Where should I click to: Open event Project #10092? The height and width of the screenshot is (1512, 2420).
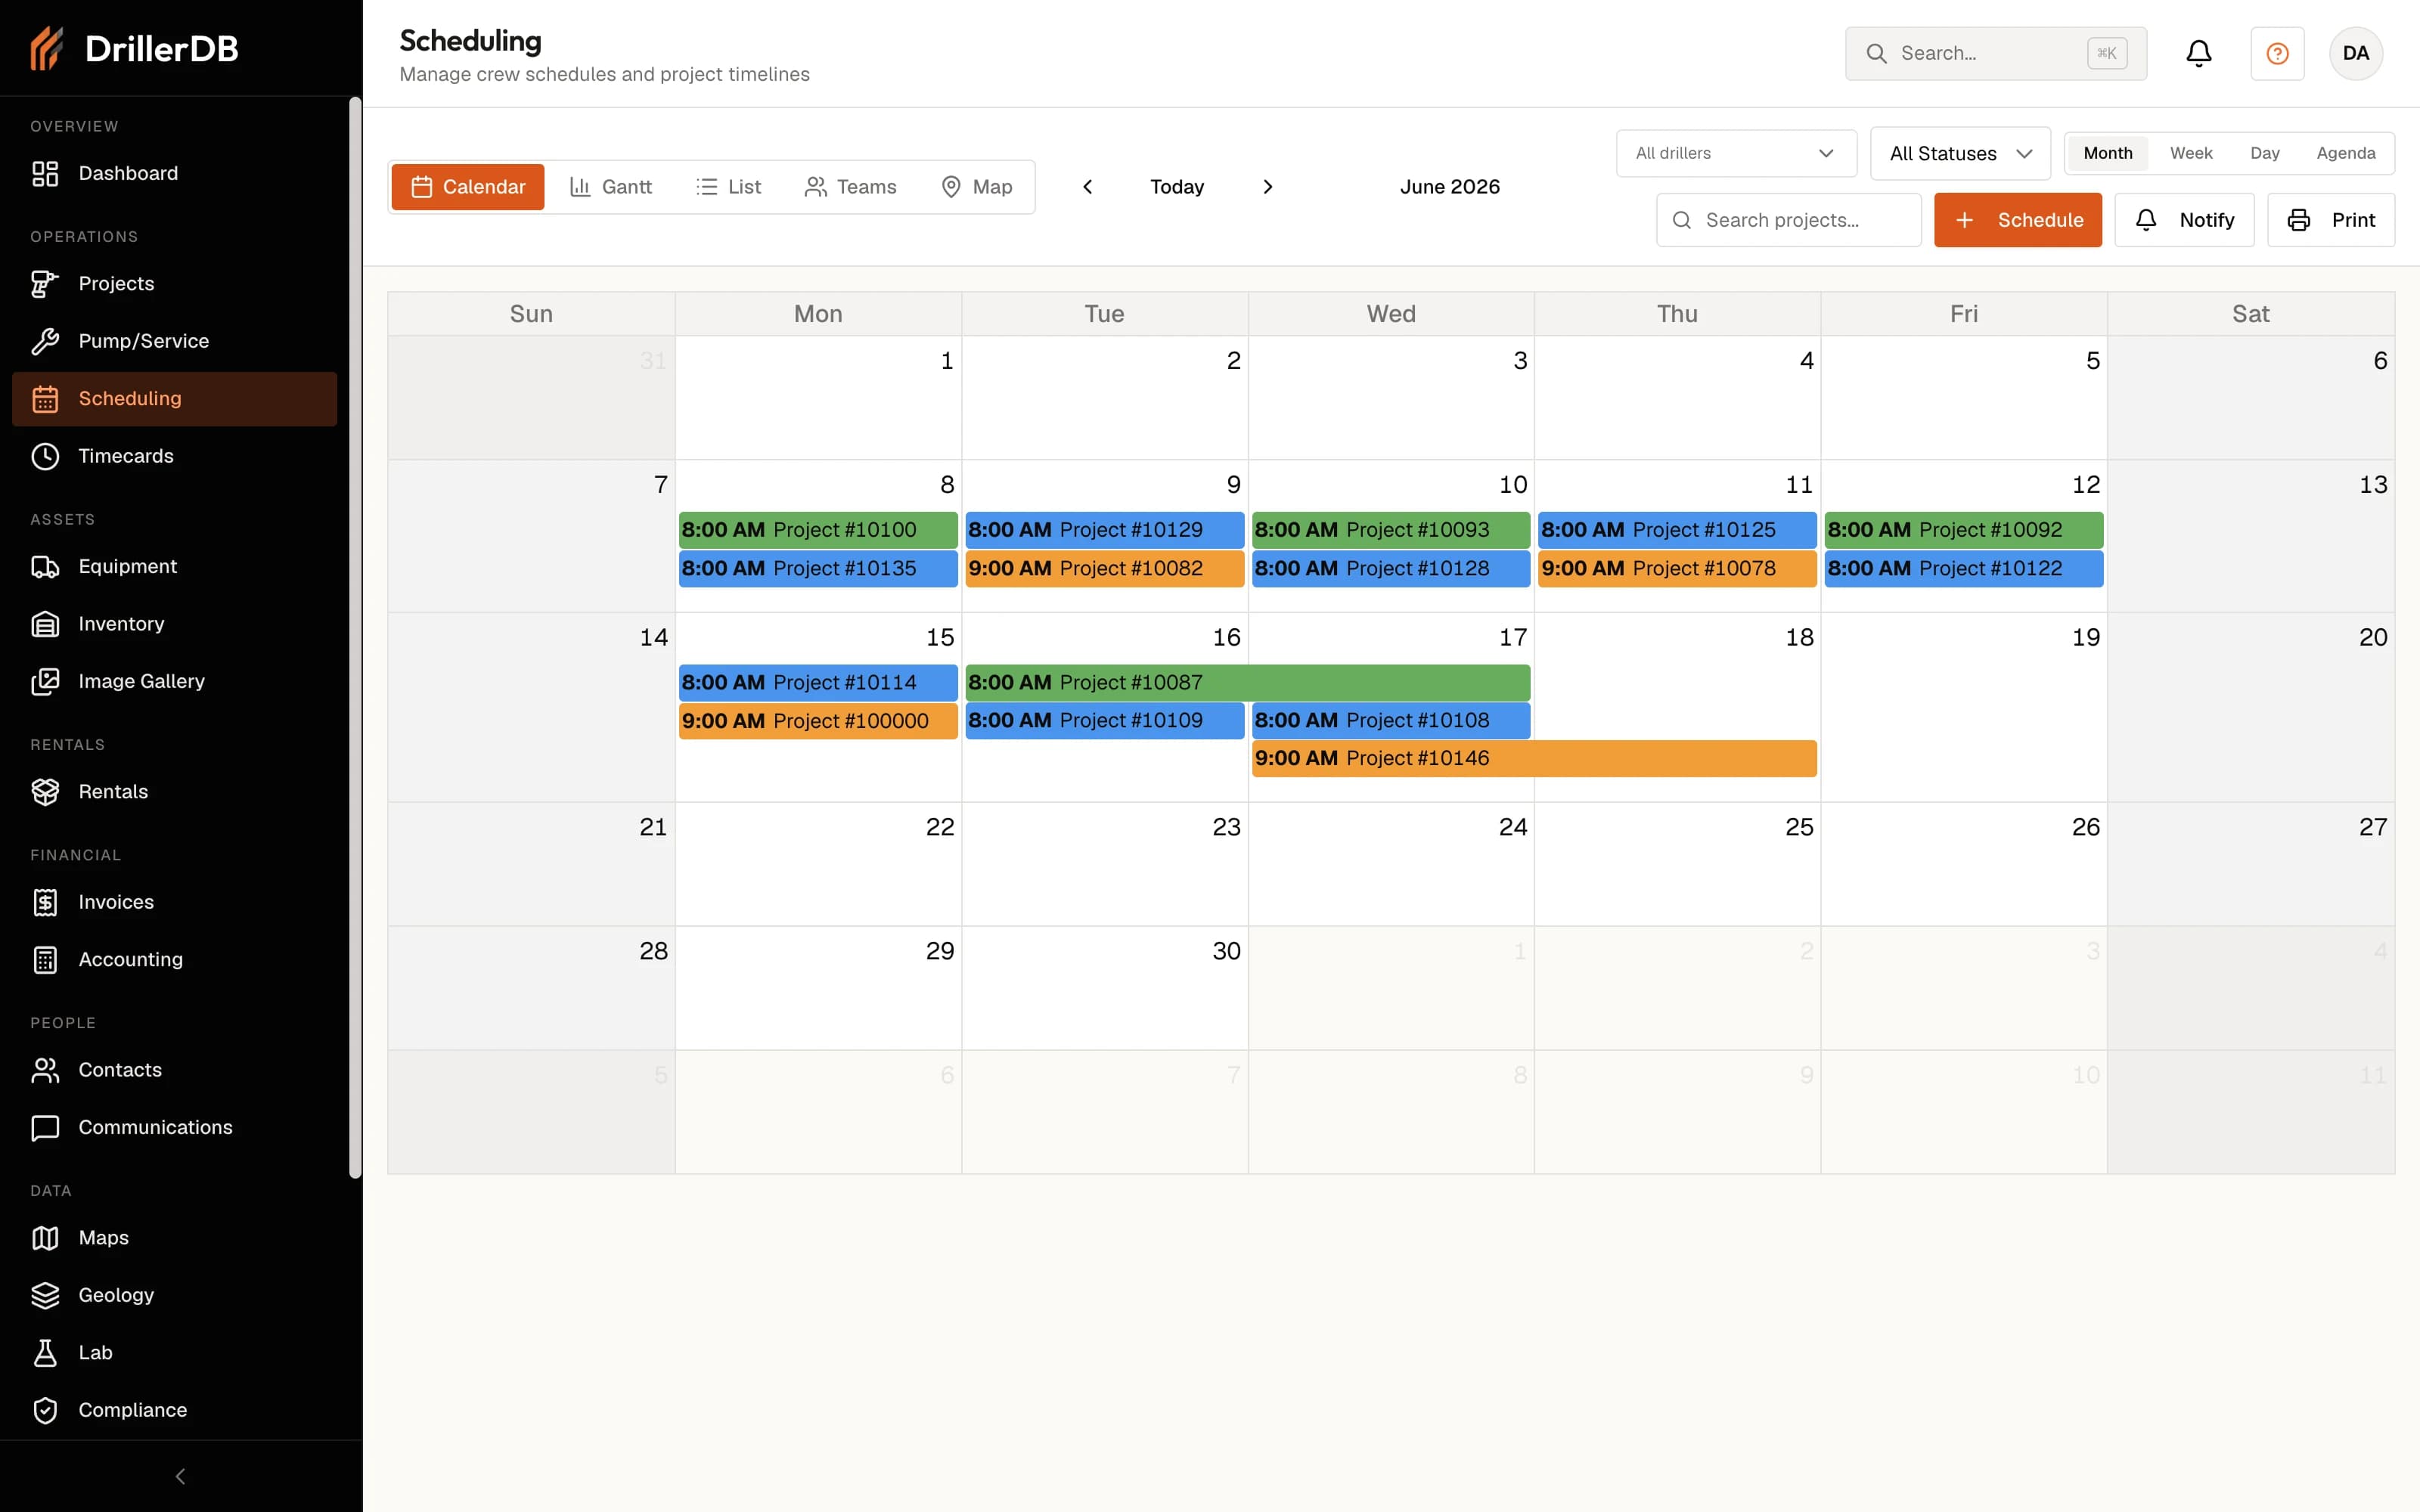click(x=1964, y=530)
